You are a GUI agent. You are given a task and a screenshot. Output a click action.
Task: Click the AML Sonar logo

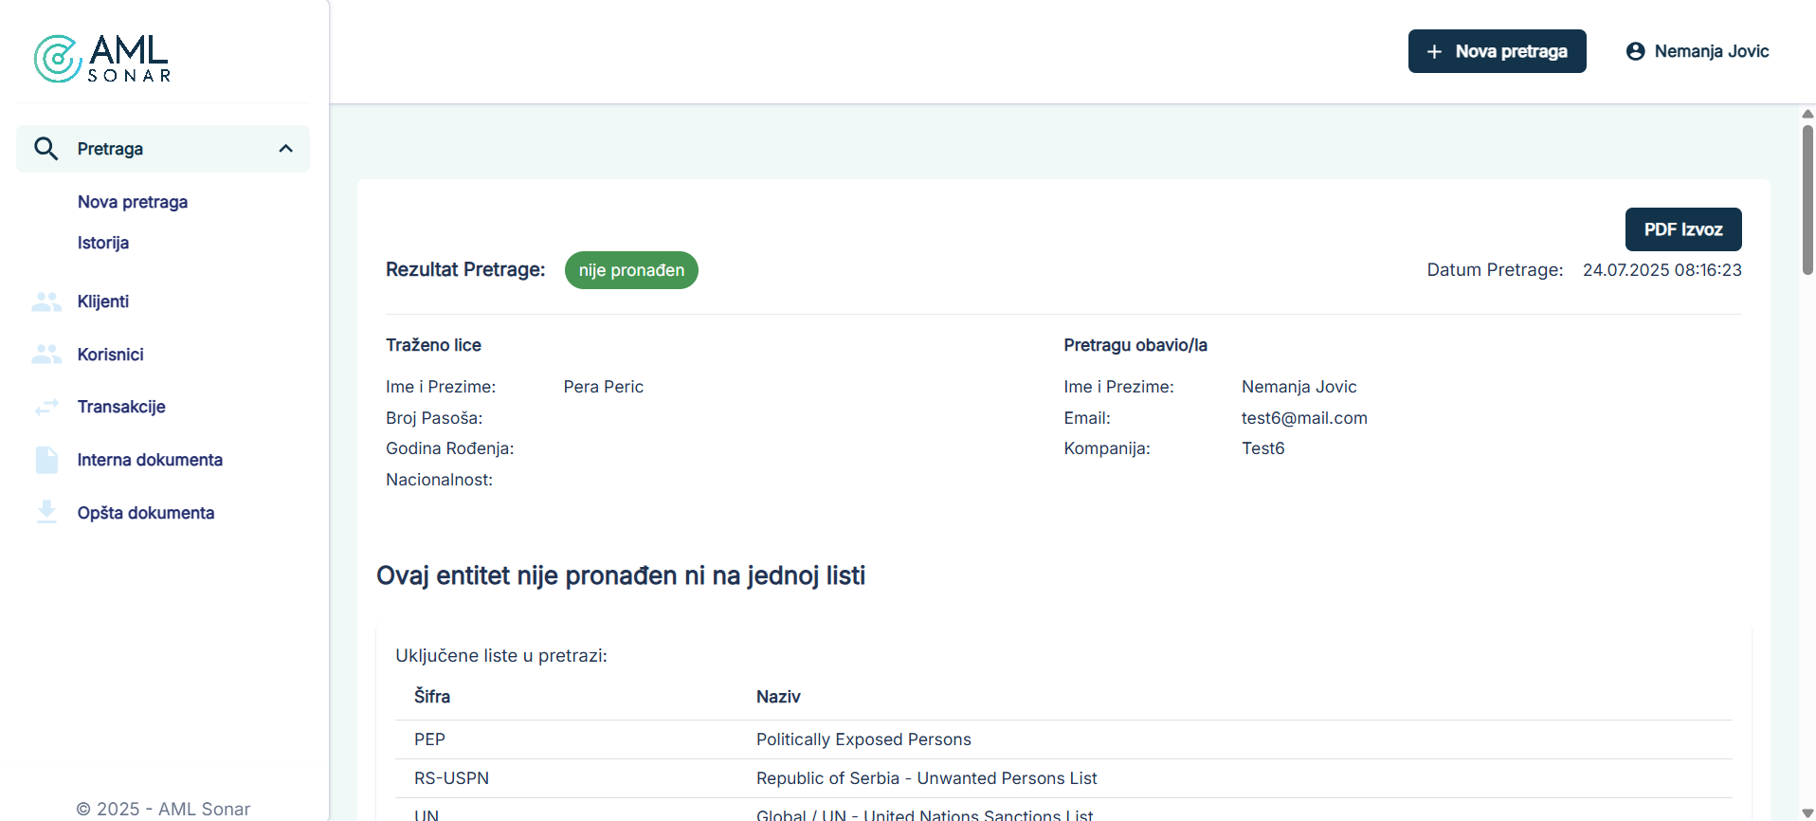click(x=102, y=59)
